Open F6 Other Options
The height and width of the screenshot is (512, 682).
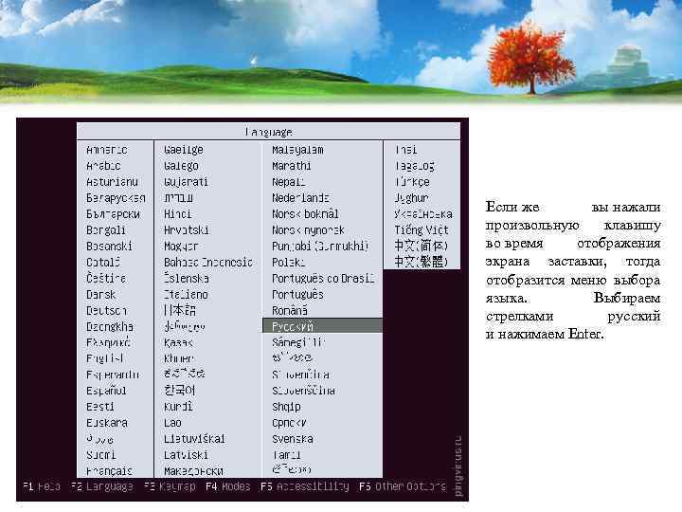tap(403, 485)
